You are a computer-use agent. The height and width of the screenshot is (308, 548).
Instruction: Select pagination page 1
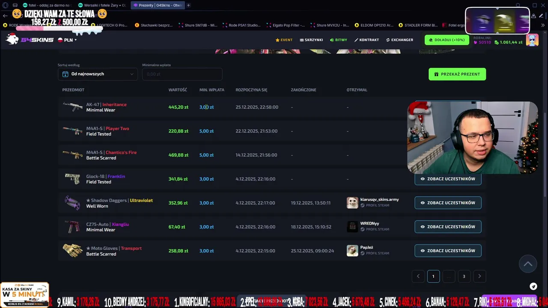tap(433, 276)
